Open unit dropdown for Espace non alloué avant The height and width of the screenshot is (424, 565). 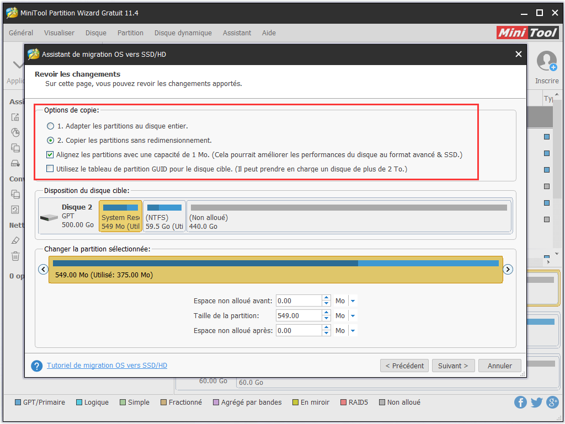353,301
